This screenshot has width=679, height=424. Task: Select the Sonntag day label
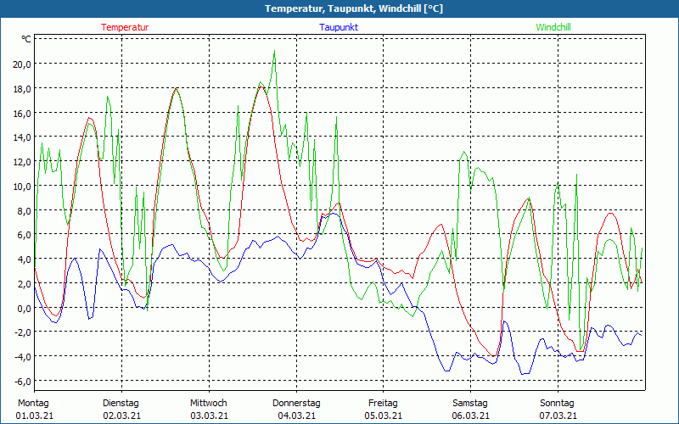[x=557, y=403]
